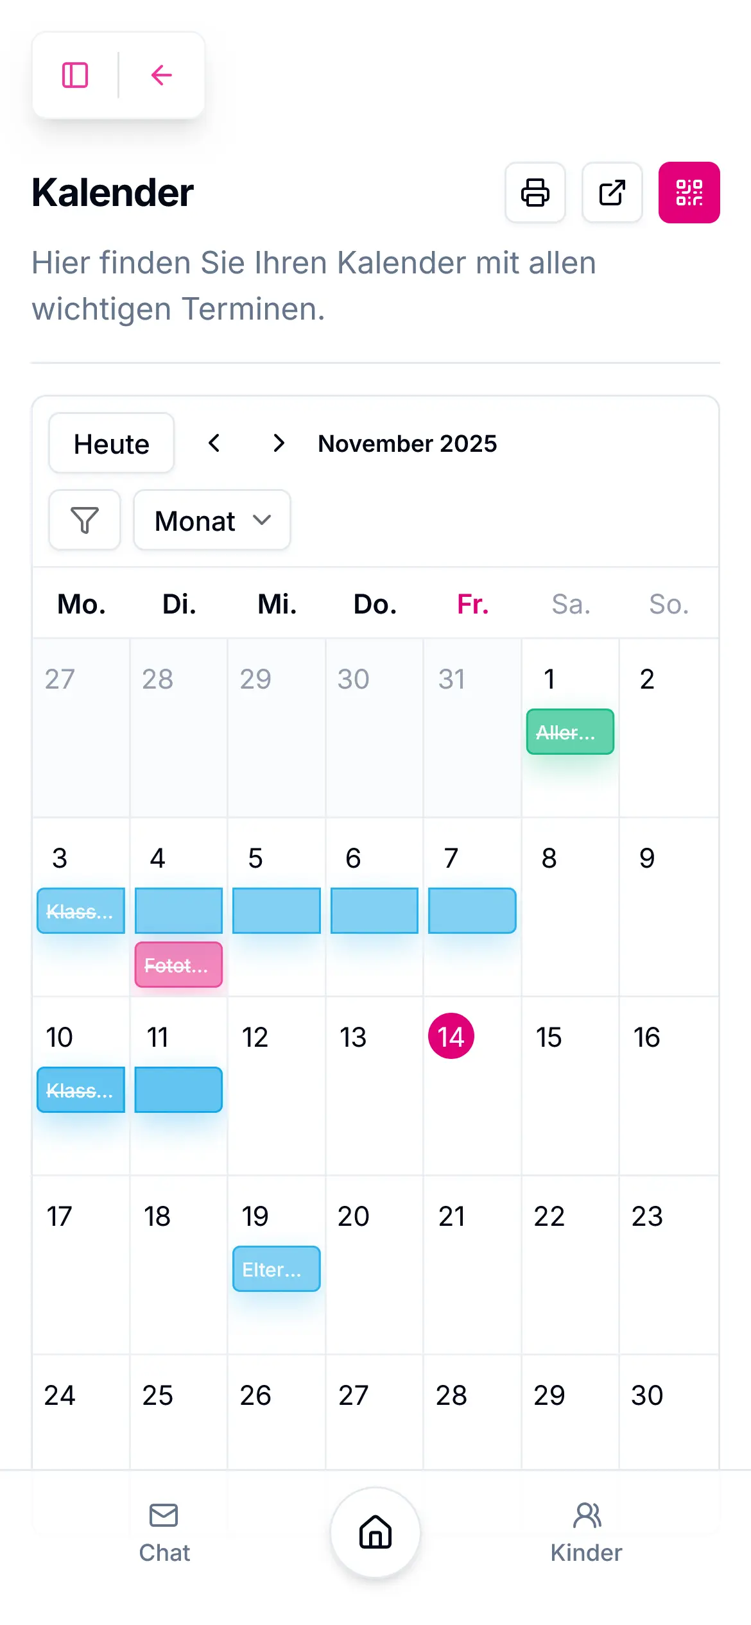Click the pink back arrow
Screen dimensions: 751x1625
(x=162, y=75)
